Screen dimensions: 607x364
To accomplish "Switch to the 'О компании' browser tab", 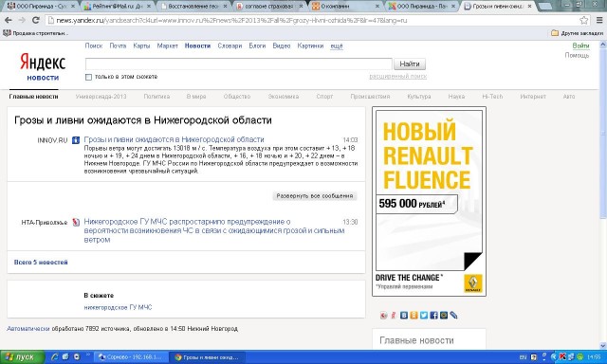I will pos(345,7).
